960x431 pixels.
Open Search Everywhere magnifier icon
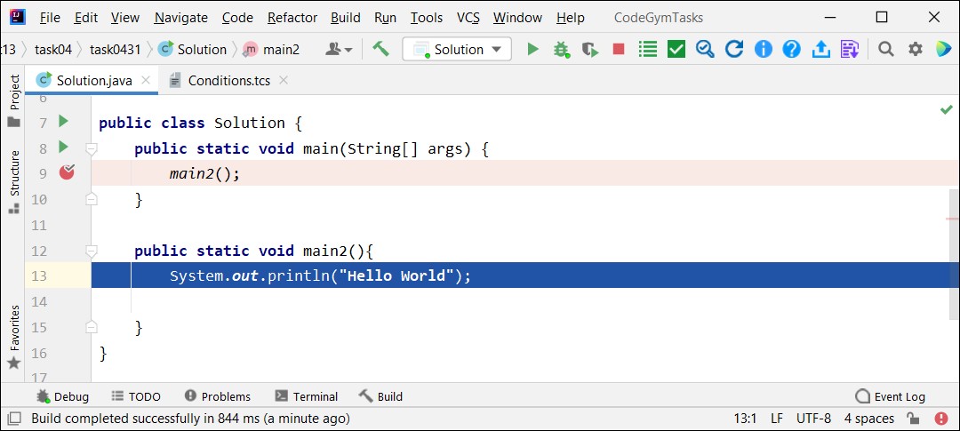click(885, 49)
